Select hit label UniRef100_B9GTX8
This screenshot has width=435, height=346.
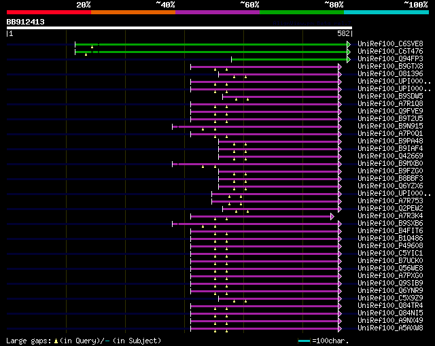click(390, 66)
